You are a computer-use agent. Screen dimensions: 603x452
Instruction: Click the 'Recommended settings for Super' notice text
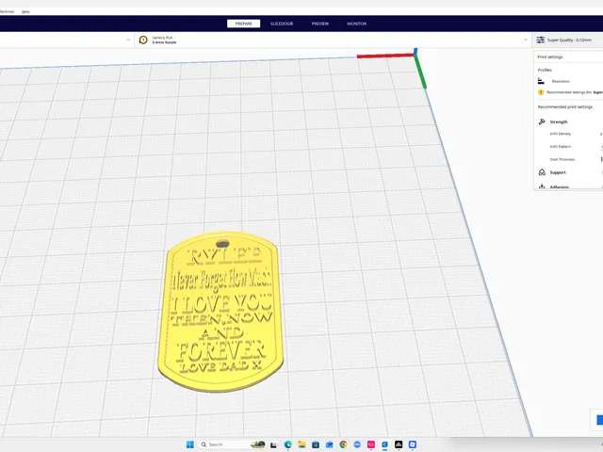coord(575,92)
